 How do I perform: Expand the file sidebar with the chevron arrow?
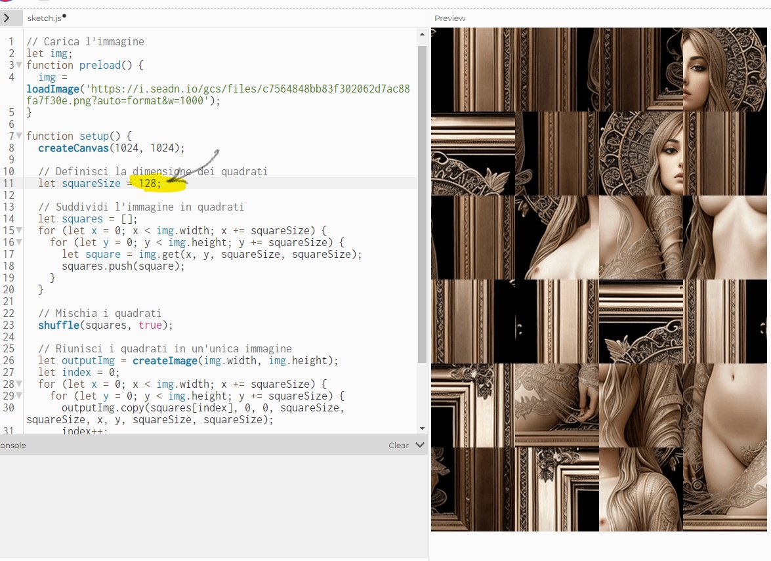click(x=7, y=18)
